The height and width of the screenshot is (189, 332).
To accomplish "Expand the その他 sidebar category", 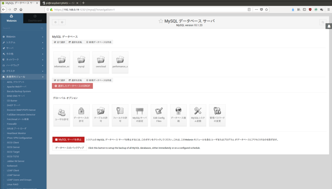I will point(23,54).
